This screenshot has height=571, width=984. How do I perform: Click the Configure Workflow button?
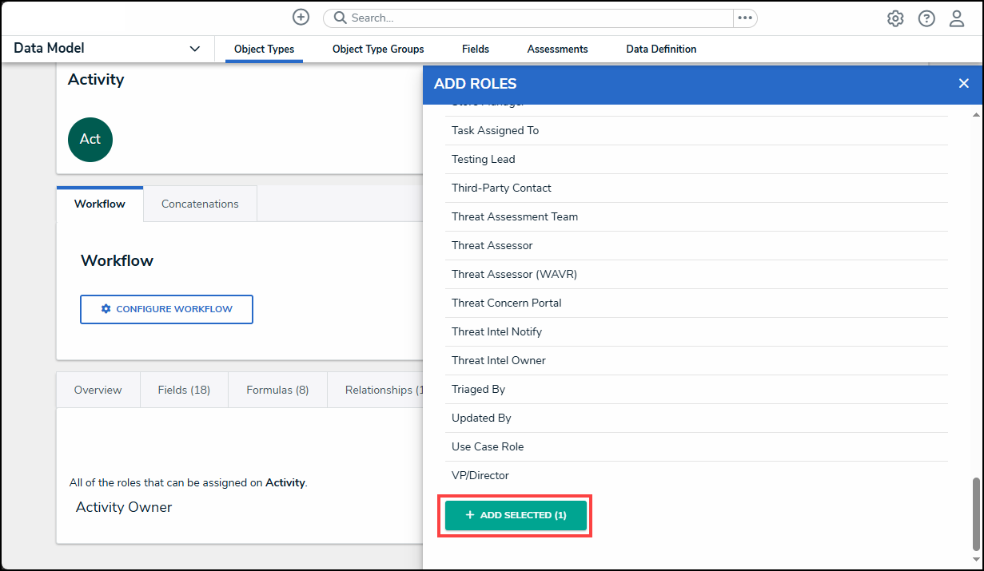point(166,309)
